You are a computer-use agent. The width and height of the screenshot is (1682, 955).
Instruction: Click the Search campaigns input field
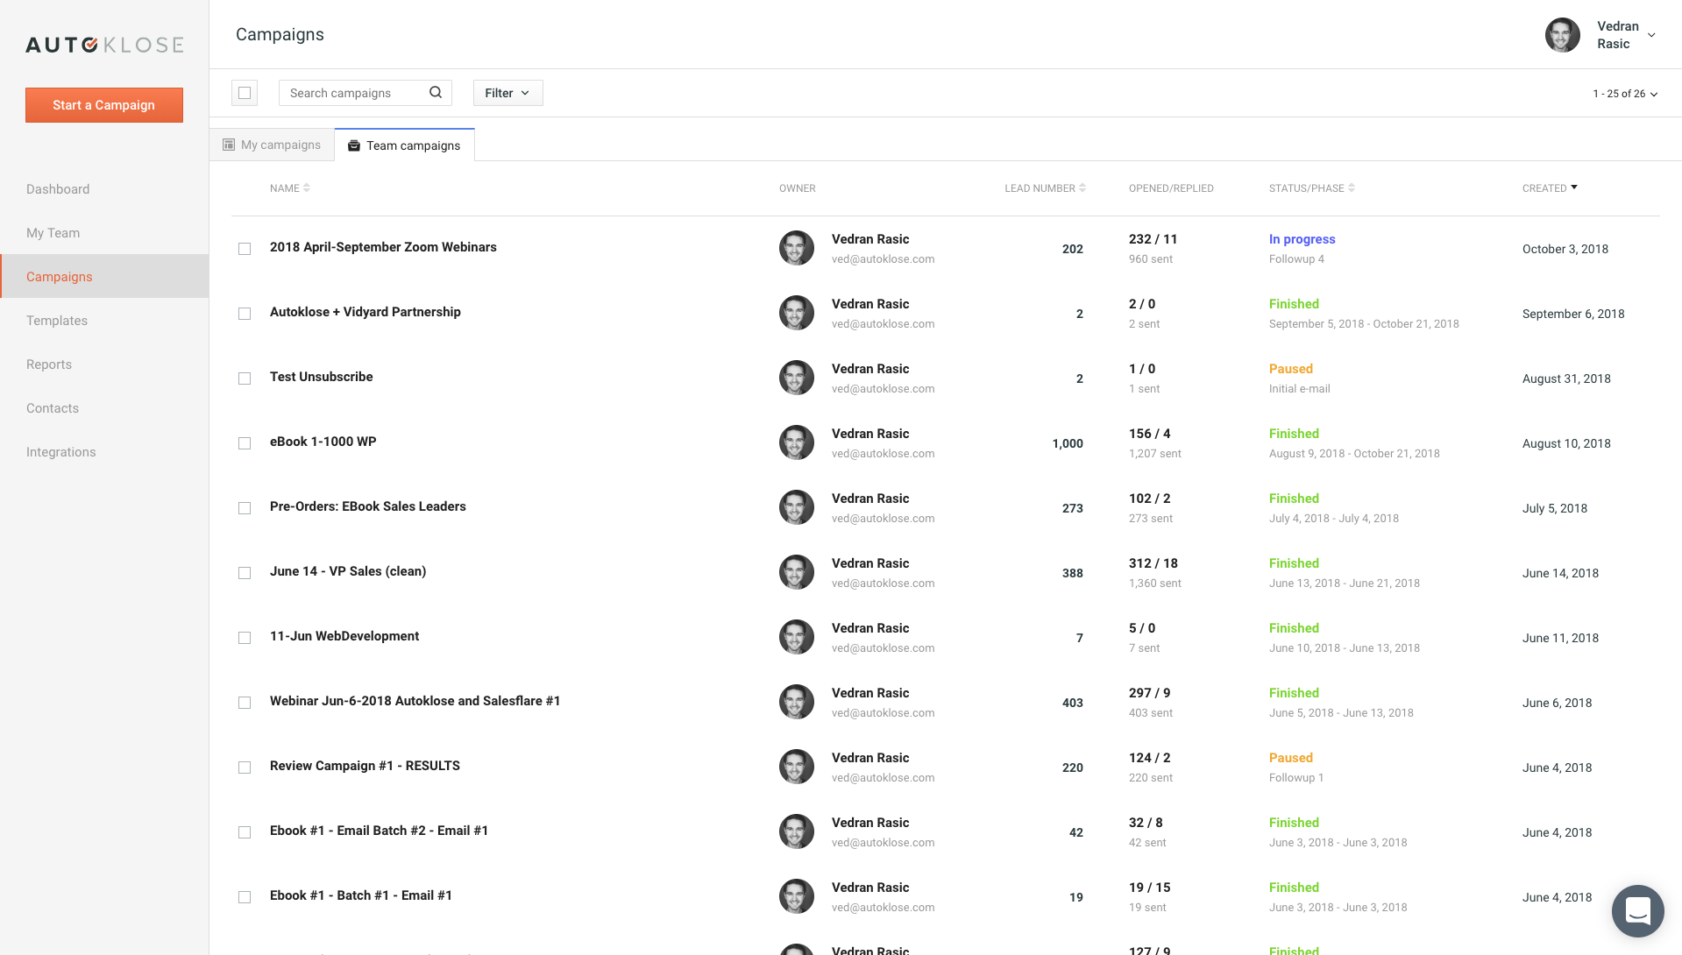(355, 93)
